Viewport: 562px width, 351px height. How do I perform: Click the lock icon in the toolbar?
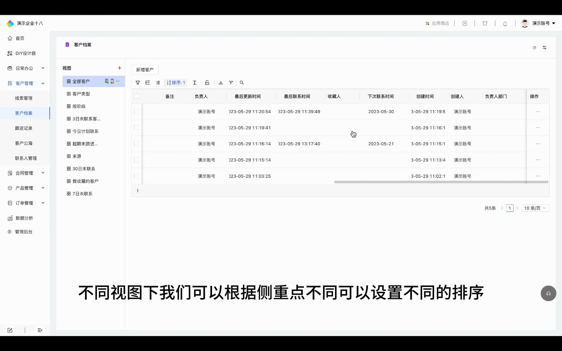(207, 83)
